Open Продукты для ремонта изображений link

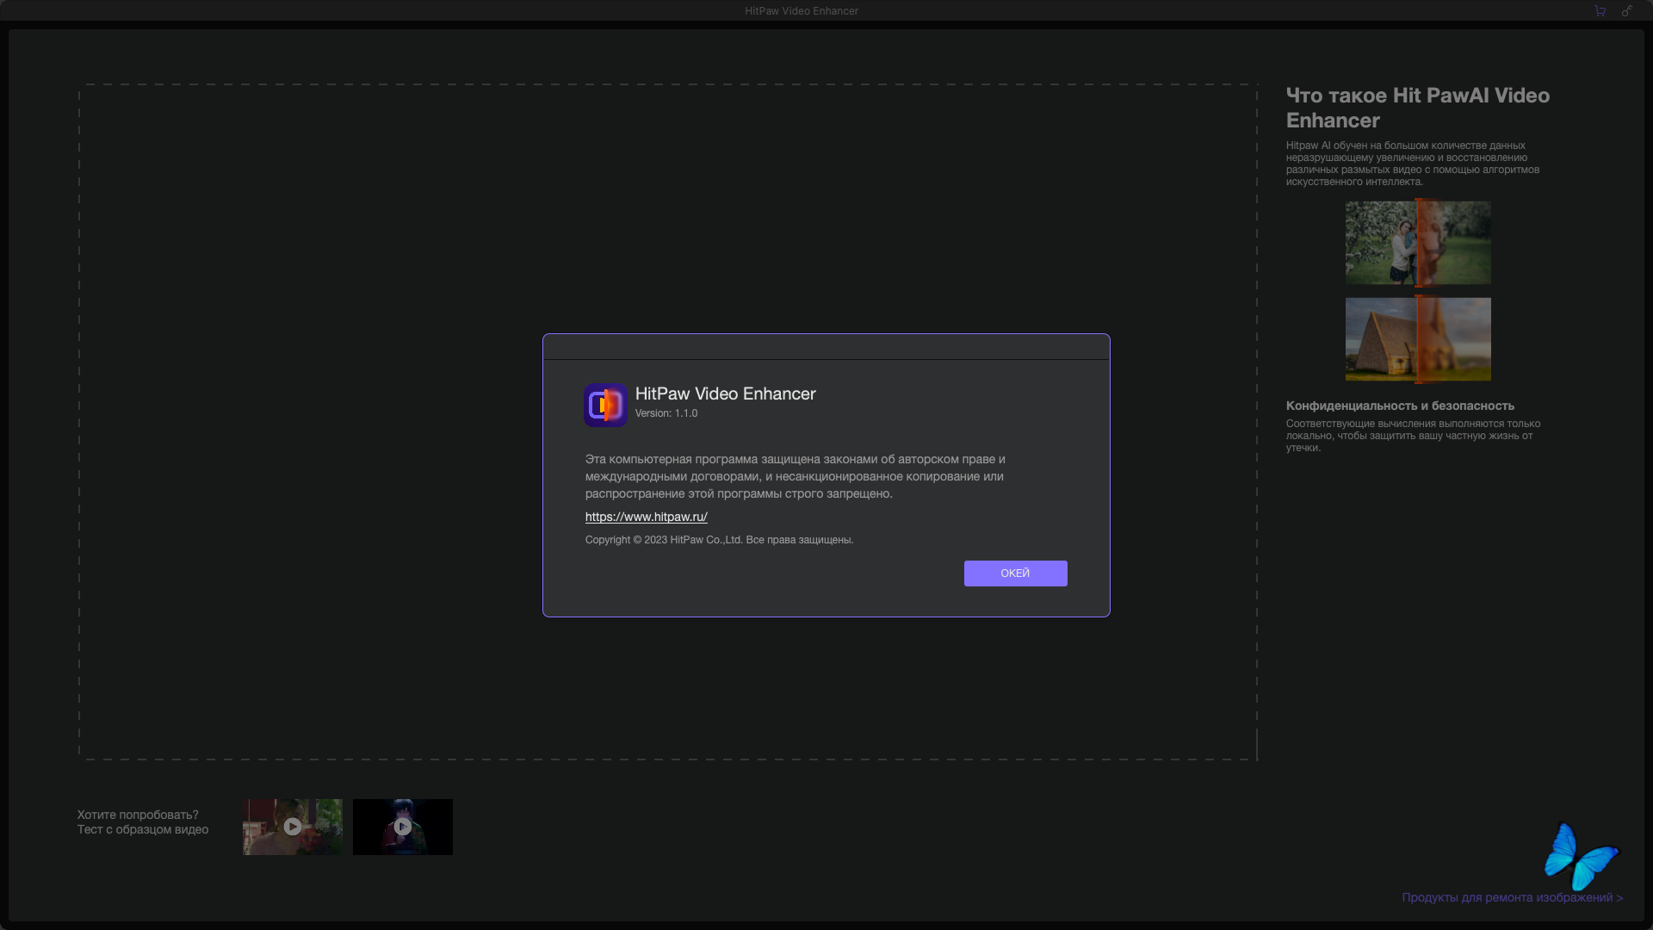1512,897
